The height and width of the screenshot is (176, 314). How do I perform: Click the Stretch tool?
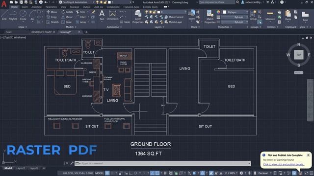click(x=52, y=22)
